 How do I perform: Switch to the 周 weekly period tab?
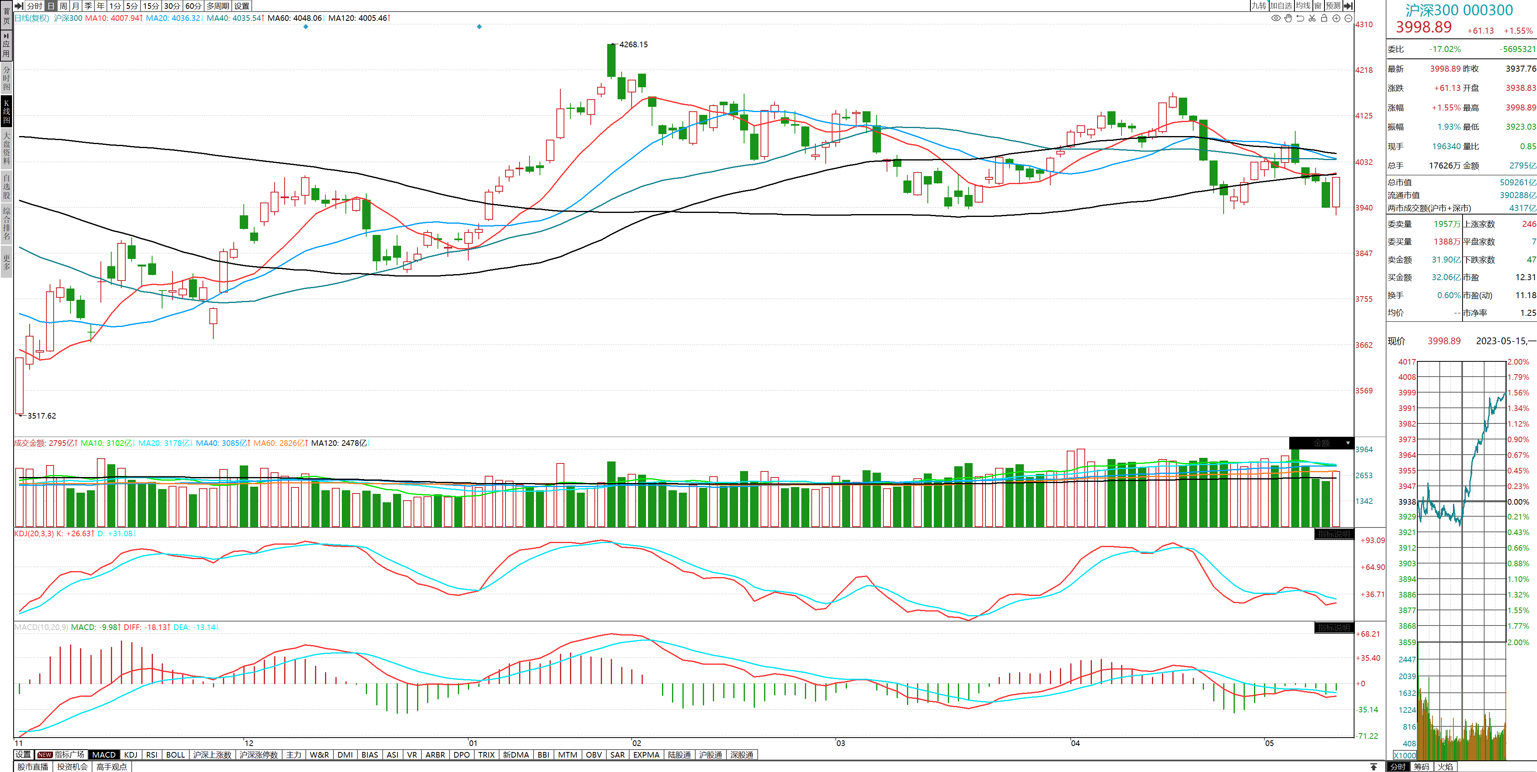[63, 6]
